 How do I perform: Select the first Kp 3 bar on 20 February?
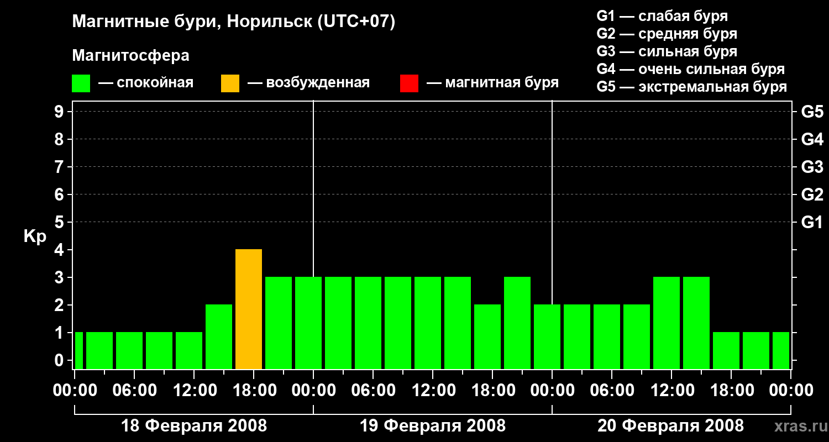[667, 323]
